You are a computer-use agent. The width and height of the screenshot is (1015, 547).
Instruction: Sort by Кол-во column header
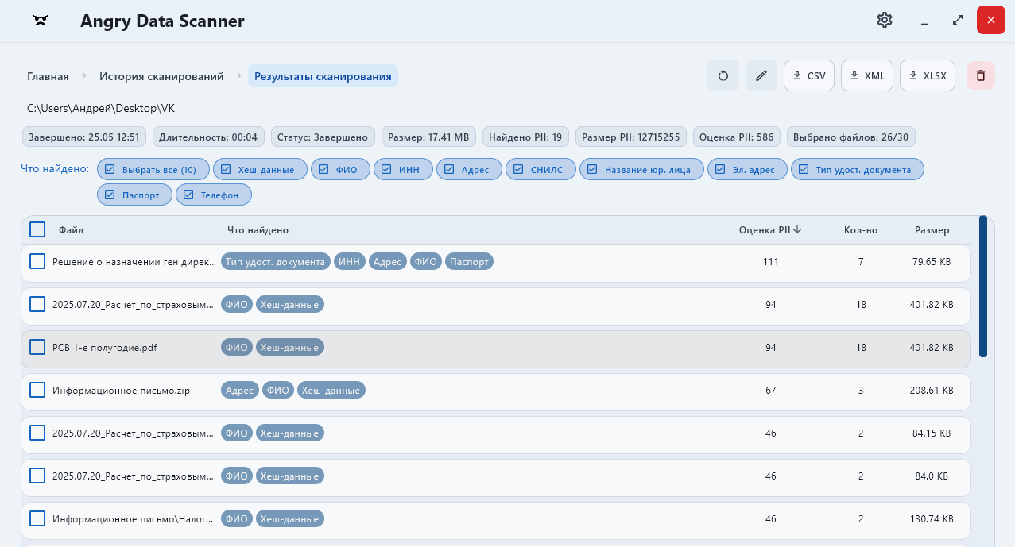click(x=861, y=230)
